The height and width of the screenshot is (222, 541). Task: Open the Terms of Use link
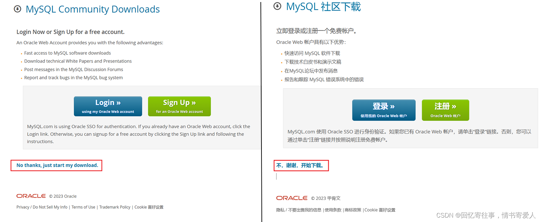83,207
